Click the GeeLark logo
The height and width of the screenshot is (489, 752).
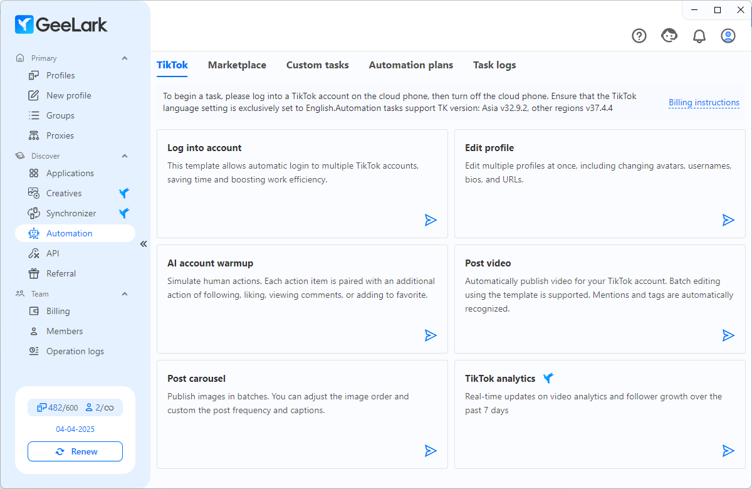61,24
